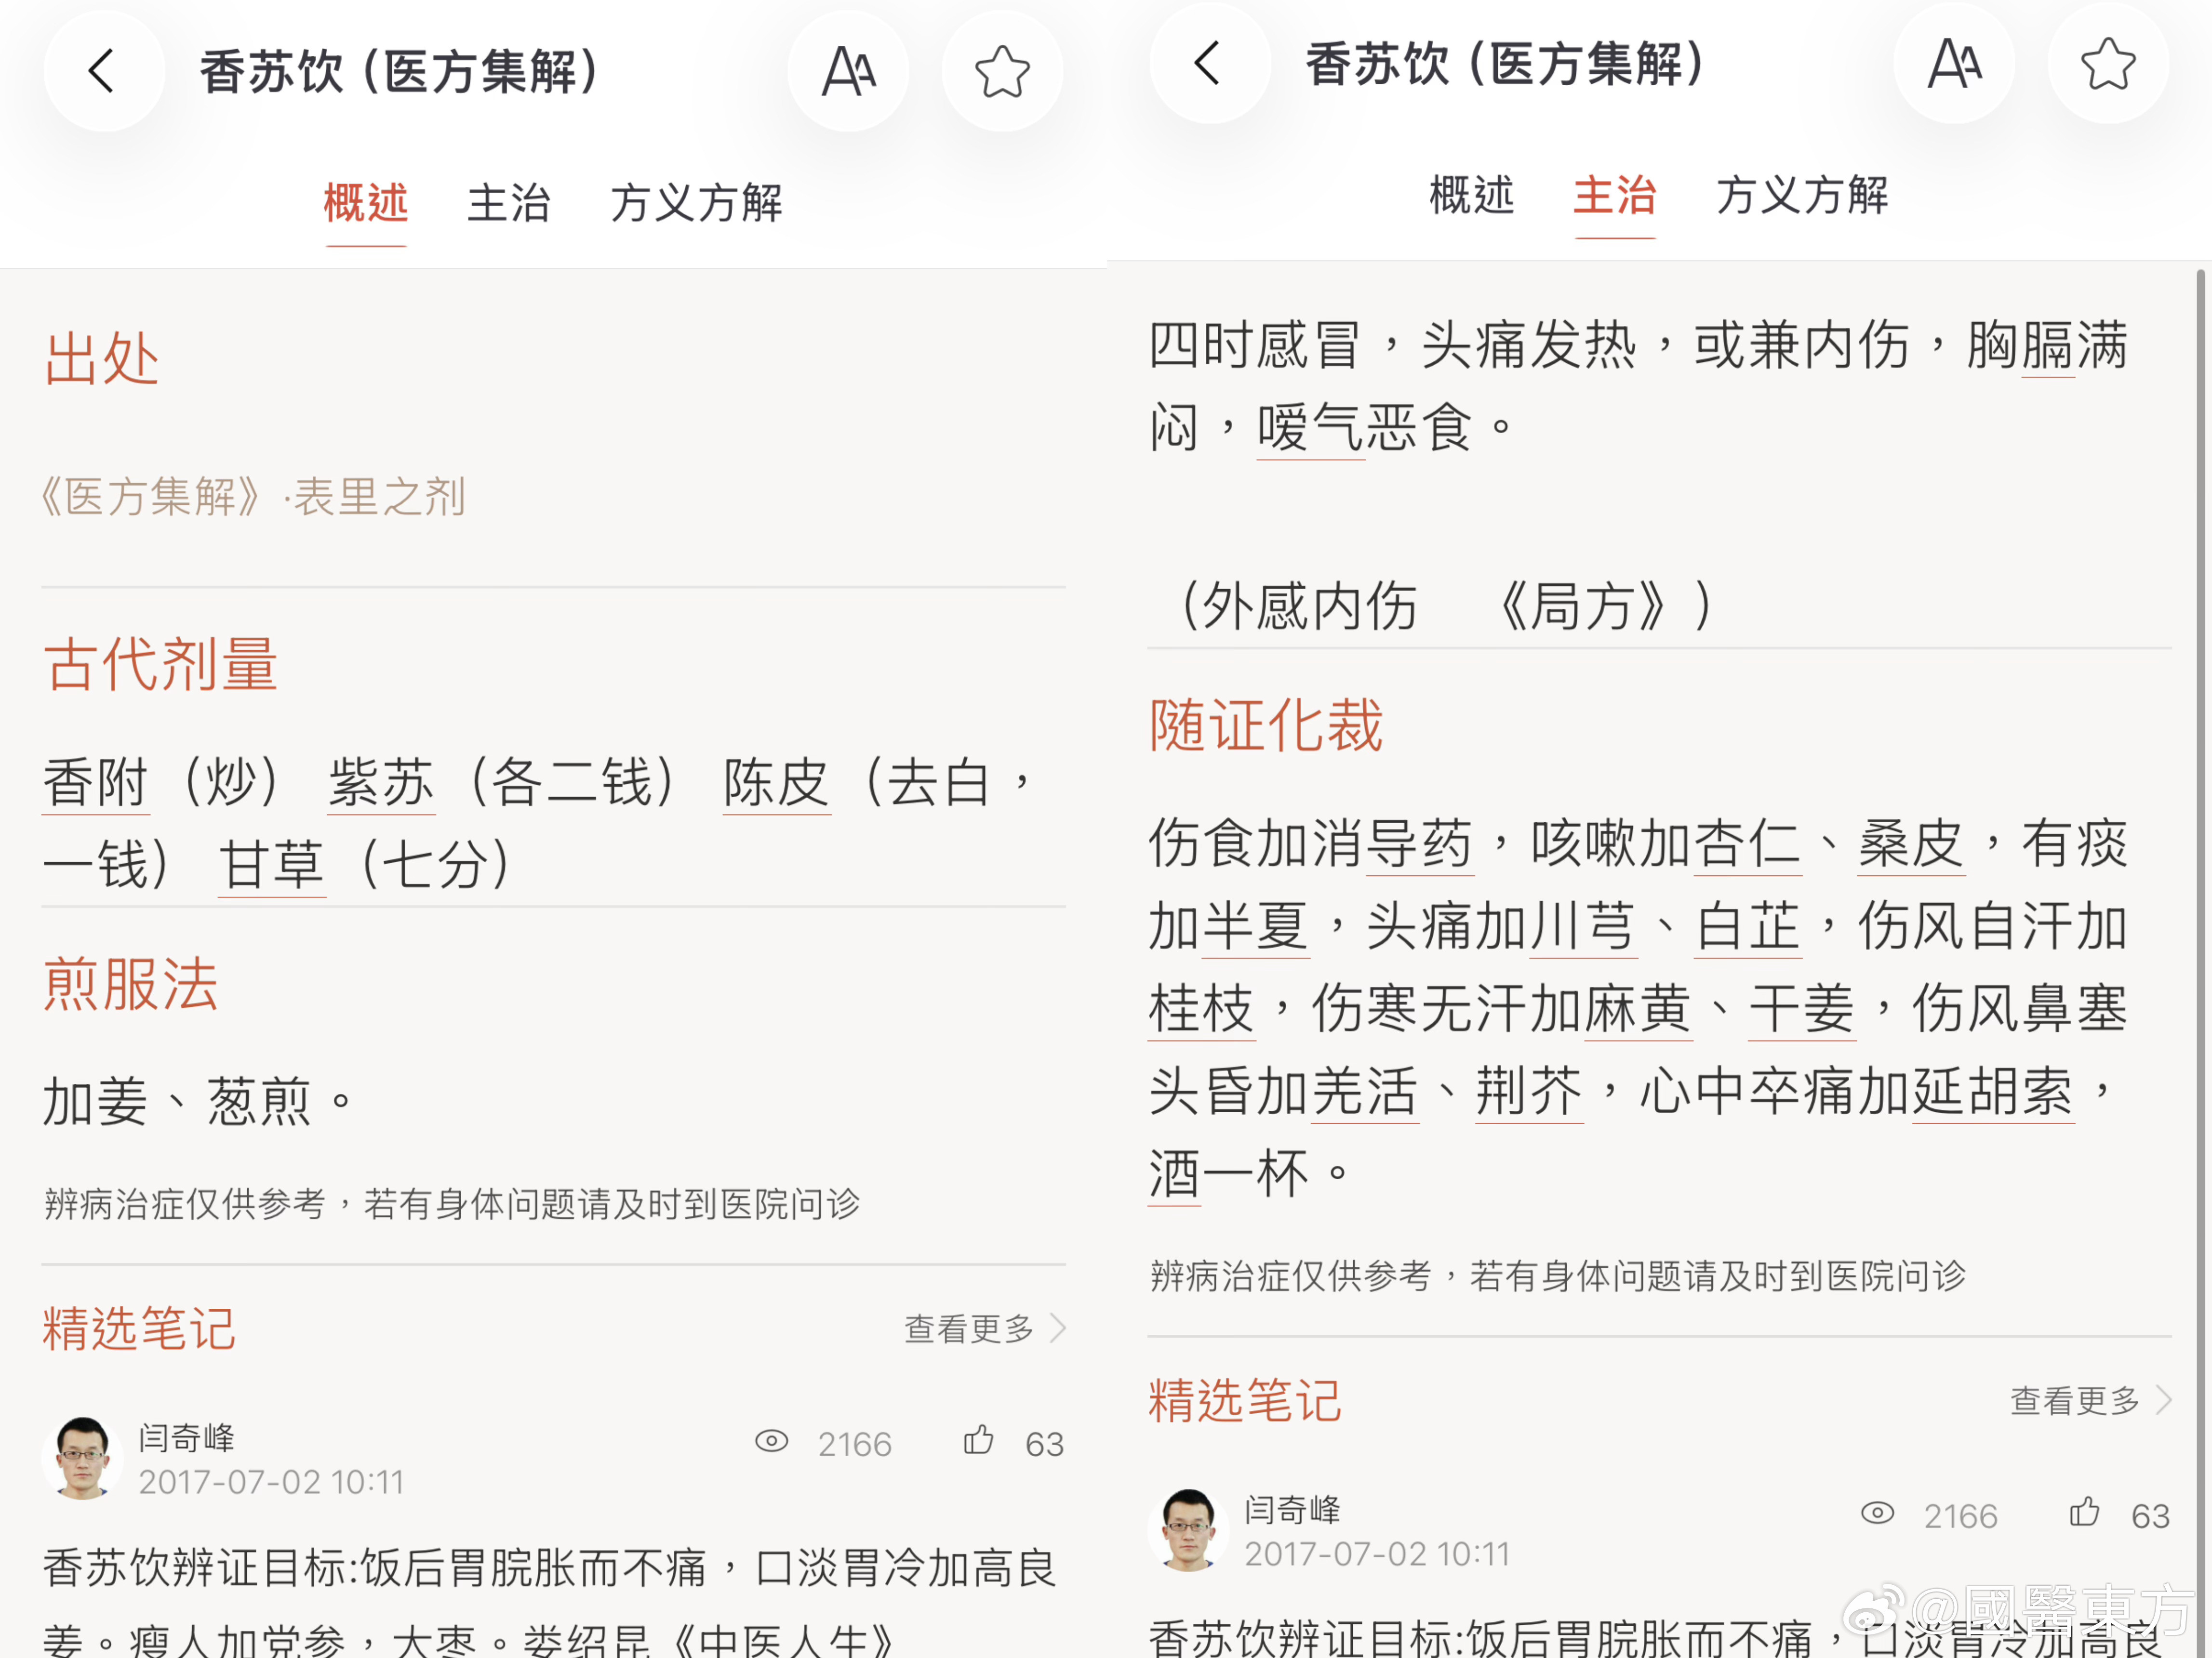2212x1658 pixels.
Task: Open the 麻黄 herb link
Action: (1638, 1008)
